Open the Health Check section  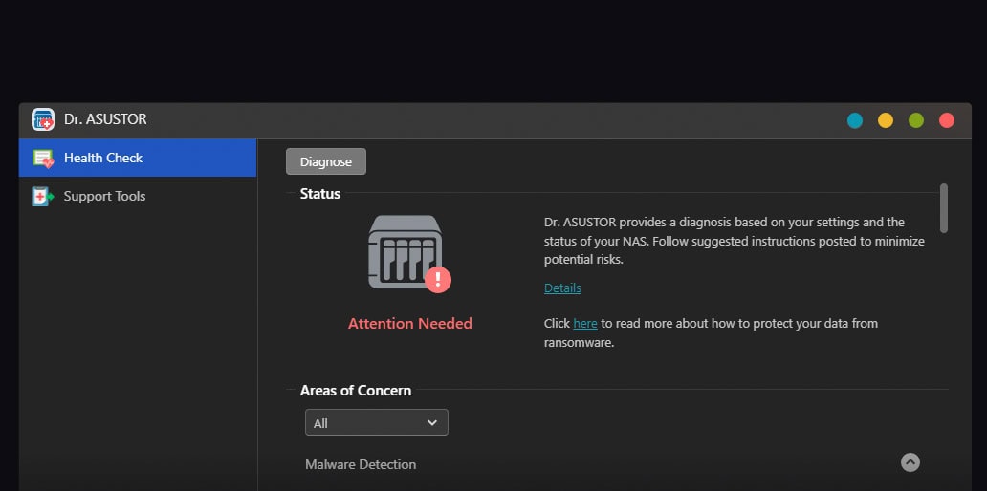pyautogui.click(x=137, y=158)
